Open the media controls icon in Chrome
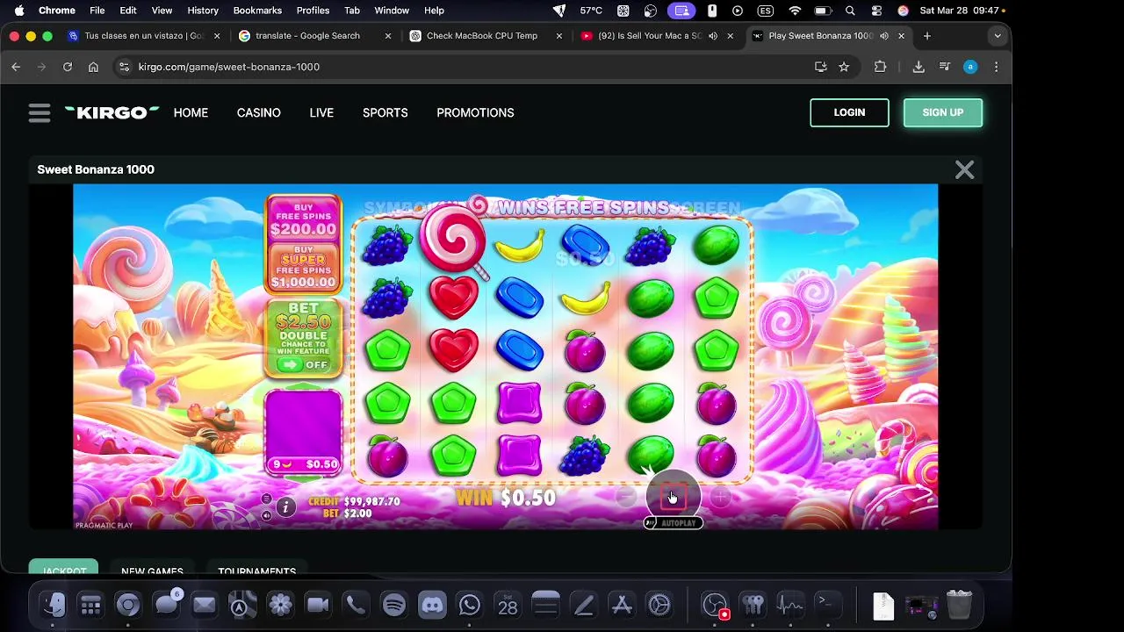 945,67
